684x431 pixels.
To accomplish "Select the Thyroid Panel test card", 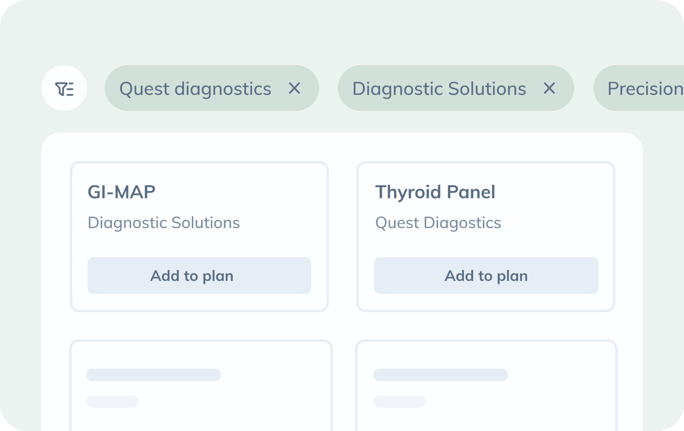I will [486, 237].
